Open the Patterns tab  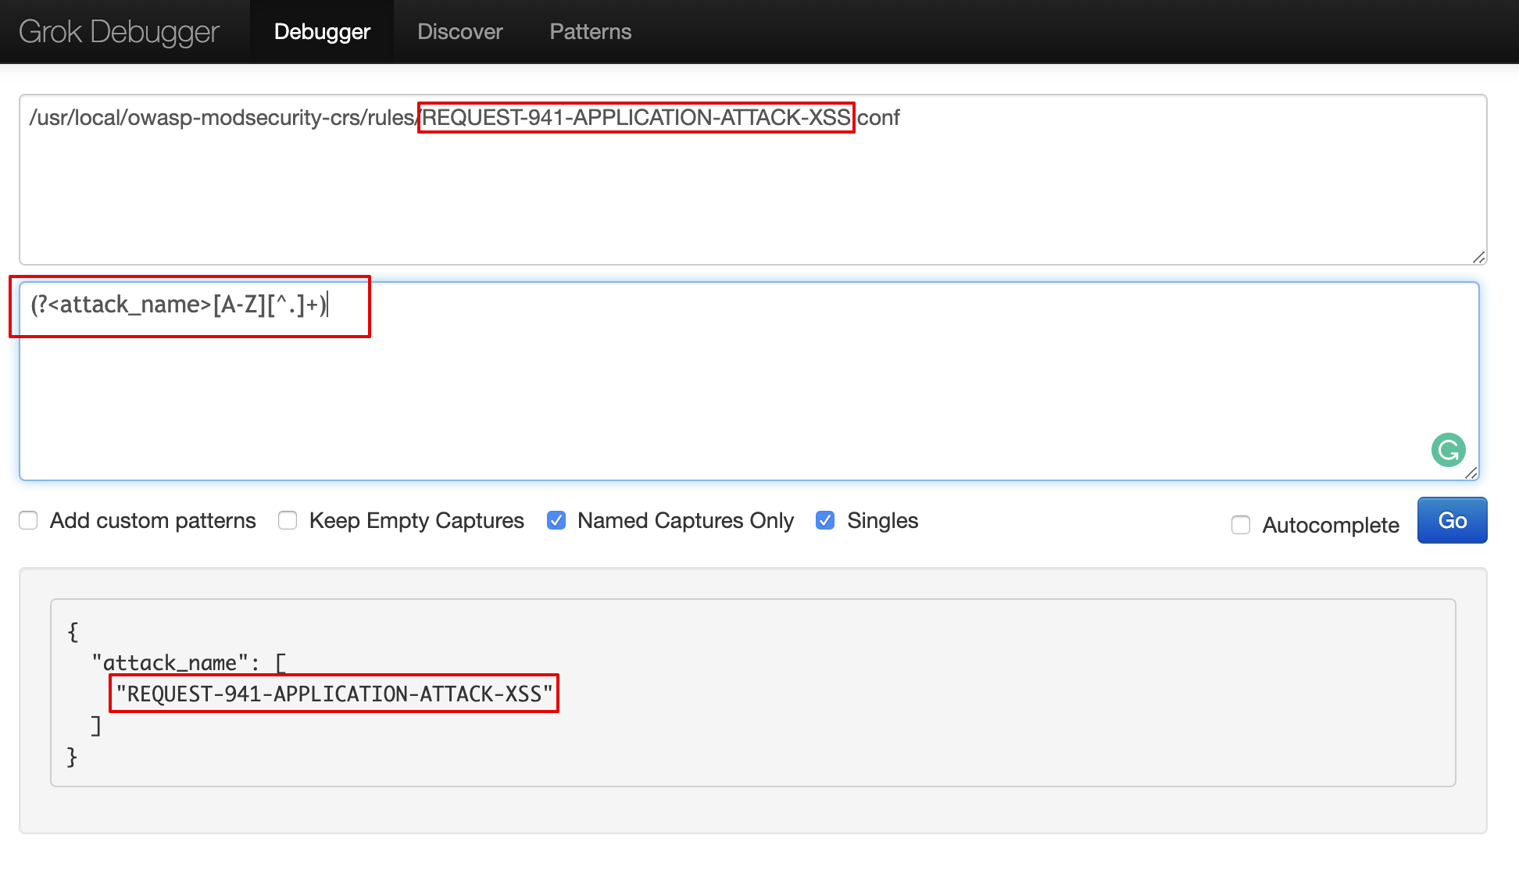[590, 32]
